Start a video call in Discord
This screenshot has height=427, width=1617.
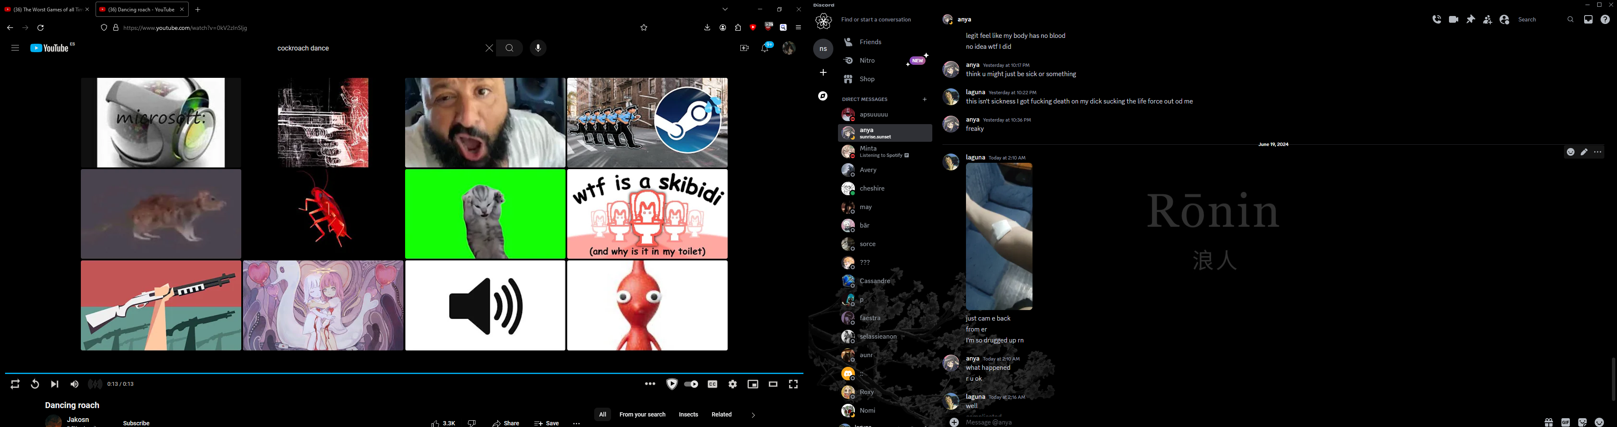point(1453,20)
